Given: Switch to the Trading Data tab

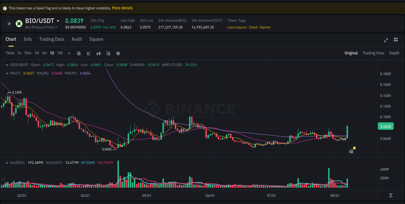Looking at the screenshot, I should [52, 39].
